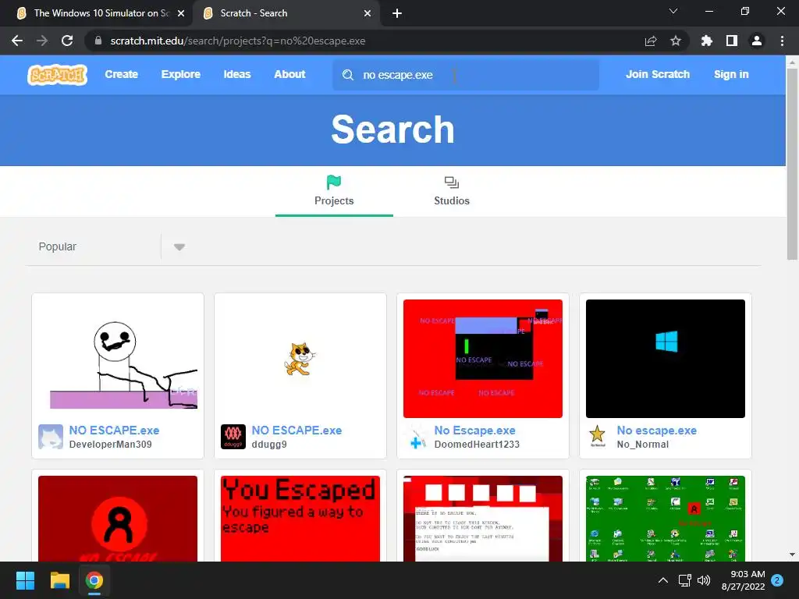Open File Explorer from the taskbar
The width and height of the screenshot is (799, 599).
[x=59, y=580]
